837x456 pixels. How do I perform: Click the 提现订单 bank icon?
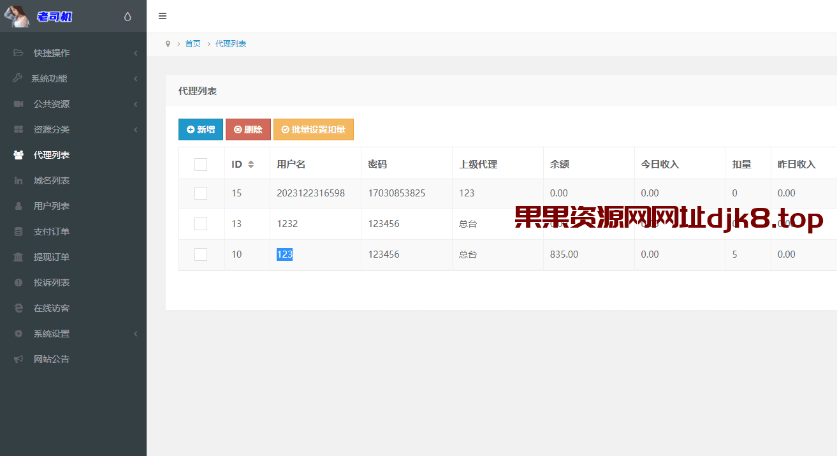coord(18,257)
